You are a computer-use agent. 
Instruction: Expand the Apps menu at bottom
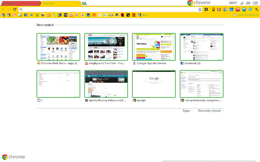188,111
